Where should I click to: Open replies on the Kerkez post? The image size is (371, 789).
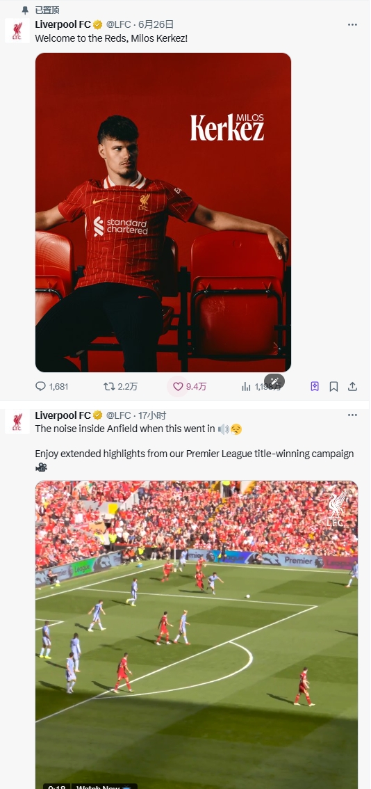(51, 386)
